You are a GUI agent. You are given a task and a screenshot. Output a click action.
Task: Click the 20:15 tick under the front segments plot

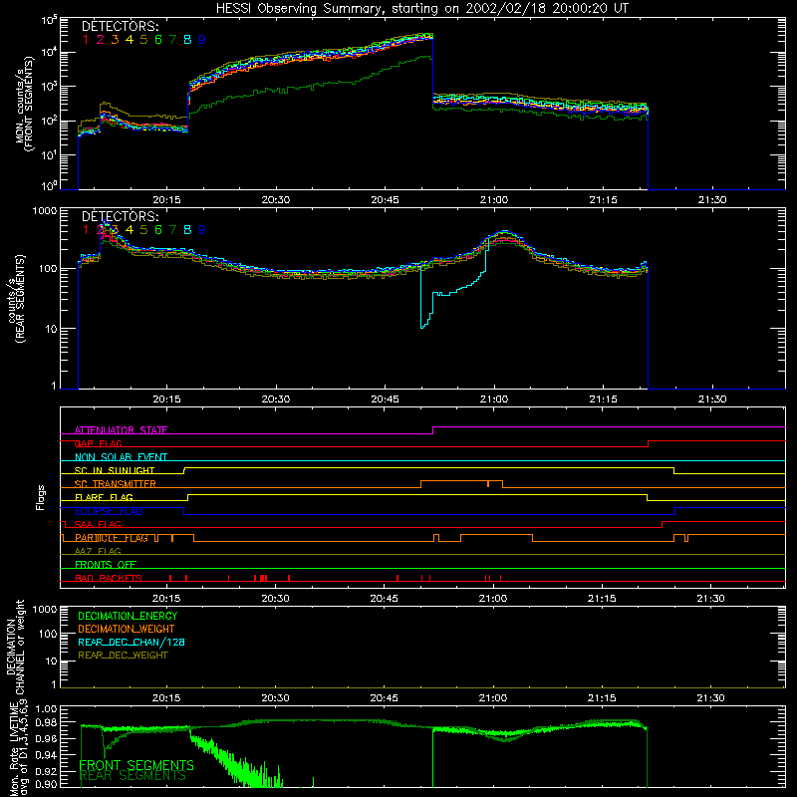click(166, 200)
